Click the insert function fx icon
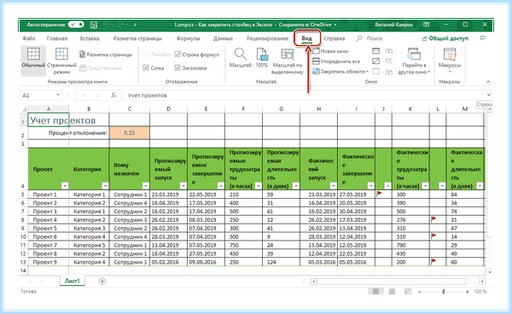 (113, 96)
